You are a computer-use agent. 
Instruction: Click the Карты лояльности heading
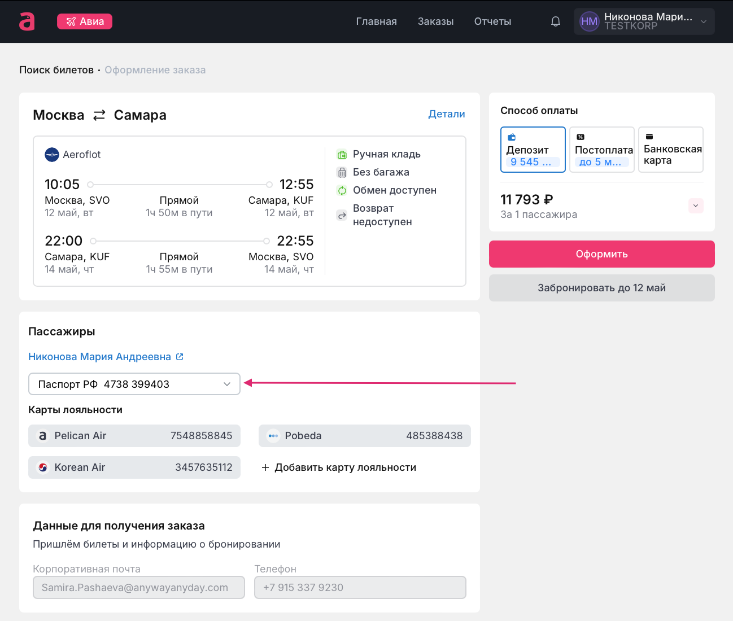pos(76,410)
